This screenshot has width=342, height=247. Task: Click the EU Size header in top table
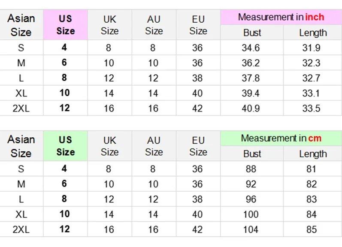tap(198, 24)
